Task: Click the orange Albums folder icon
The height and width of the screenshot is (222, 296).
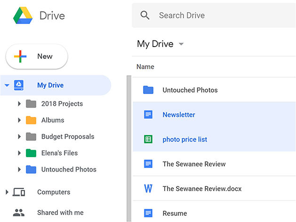Action: (31, 120)
